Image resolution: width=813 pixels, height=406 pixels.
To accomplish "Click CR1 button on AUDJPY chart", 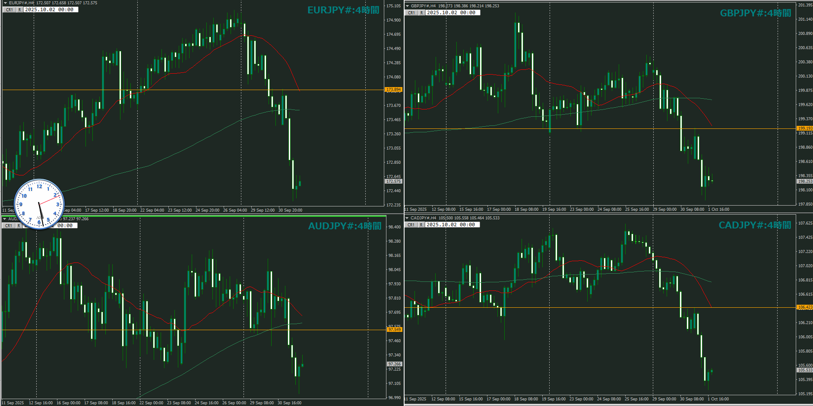I will point(9,225).
